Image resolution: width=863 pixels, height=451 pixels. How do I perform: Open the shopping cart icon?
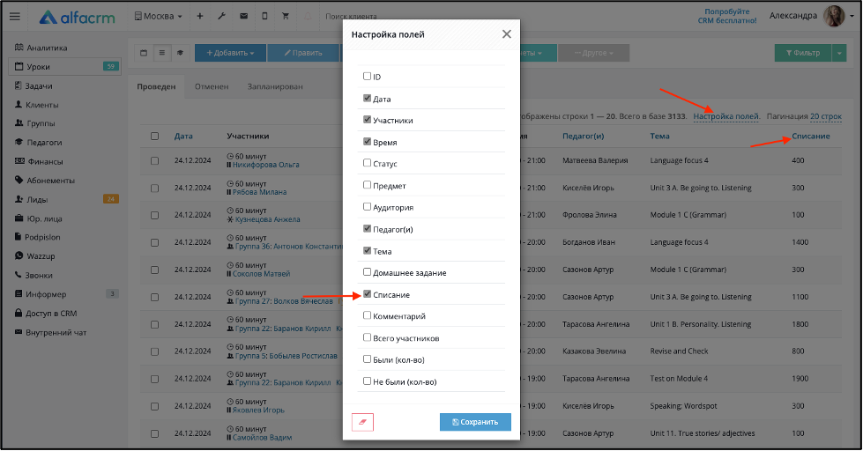(x=285, y=17)
